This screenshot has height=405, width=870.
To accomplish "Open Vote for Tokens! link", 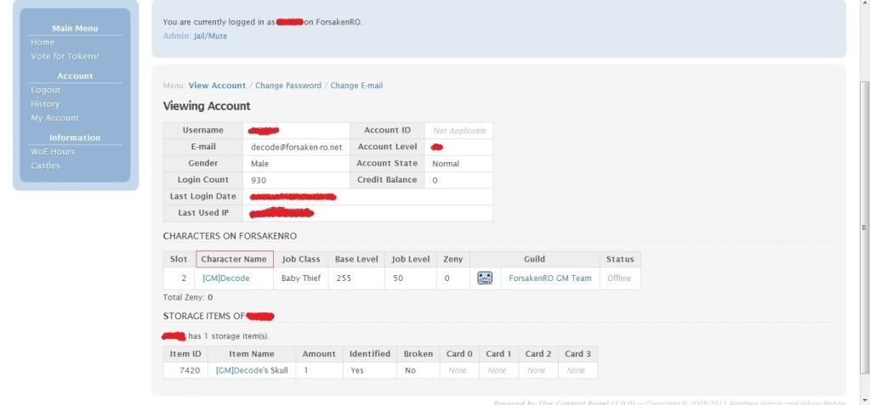I will pos(65,56).
